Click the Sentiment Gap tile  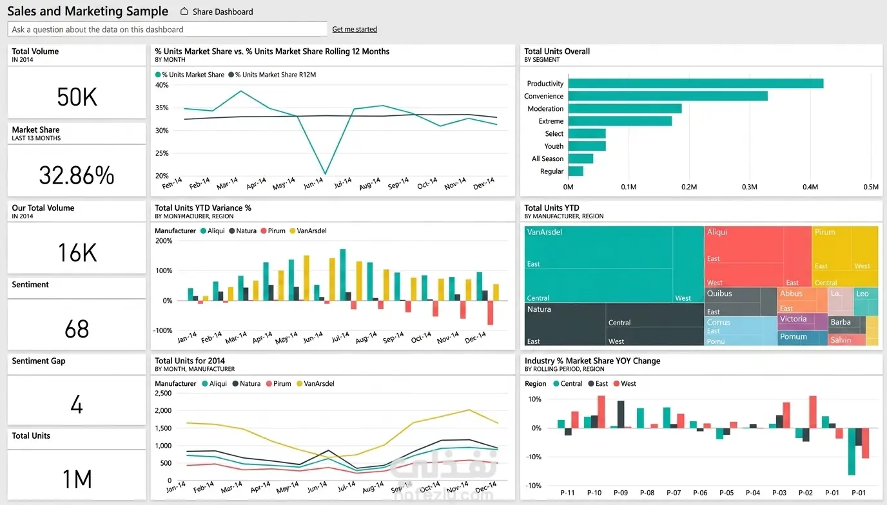[x=77, y=390]
